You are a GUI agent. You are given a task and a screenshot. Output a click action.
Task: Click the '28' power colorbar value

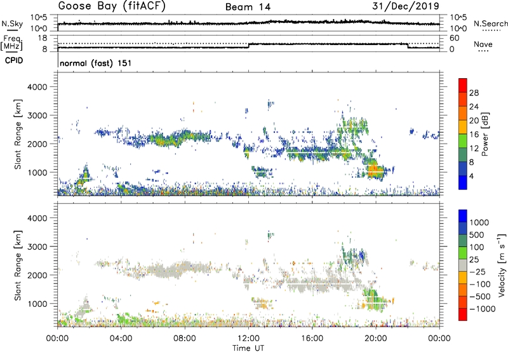[474, 93]
